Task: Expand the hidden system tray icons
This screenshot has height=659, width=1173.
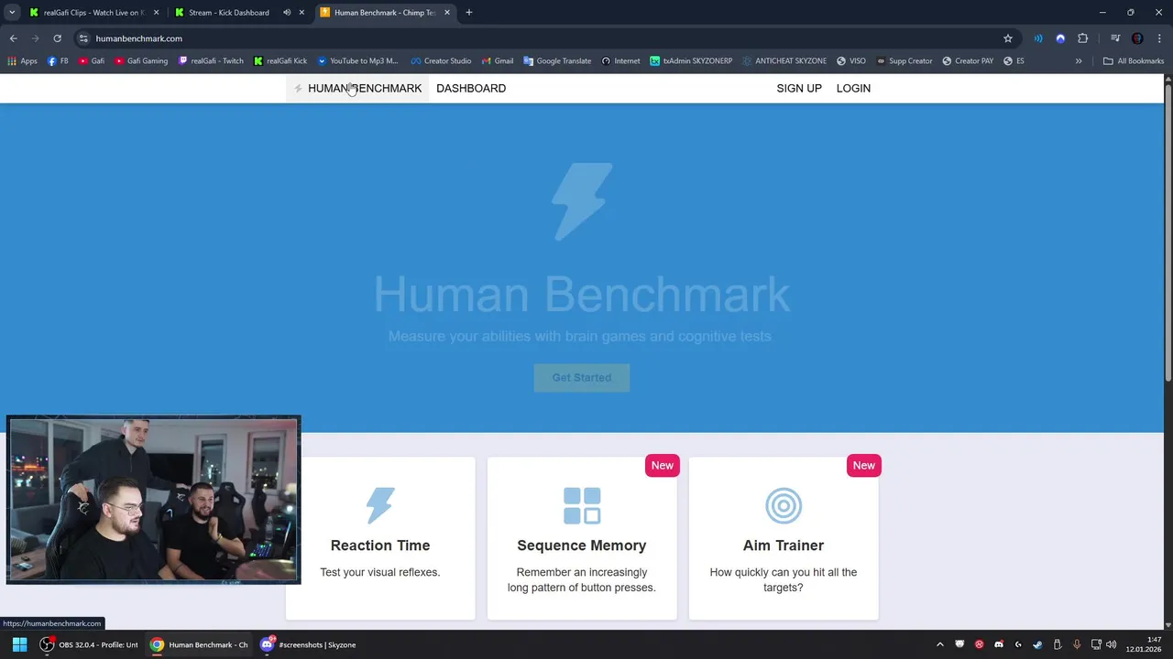Action: pos(940,644)
